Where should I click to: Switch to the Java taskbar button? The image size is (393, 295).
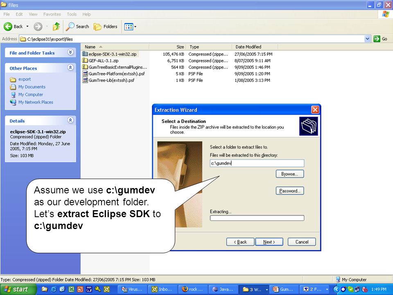pyautogui.click(x=223, y=289)
